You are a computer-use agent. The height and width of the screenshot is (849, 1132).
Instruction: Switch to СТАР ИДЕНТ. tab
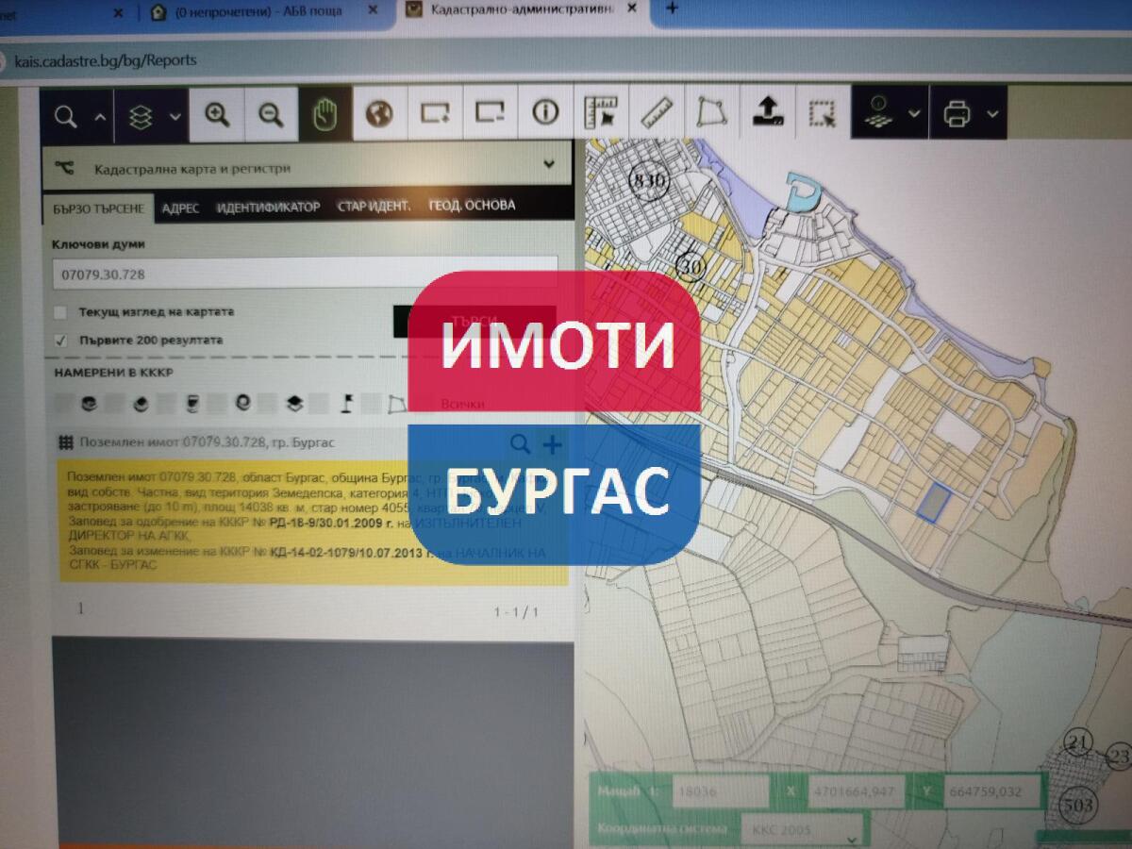(374, 206)
